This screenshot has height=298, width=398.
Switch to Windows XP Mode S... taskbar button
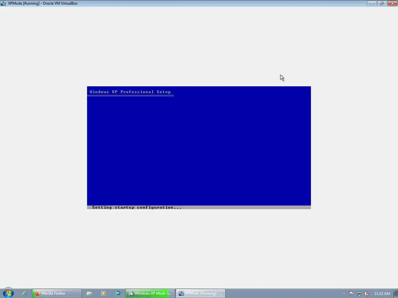(x=150, y=293)
